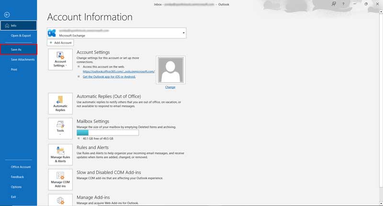Click the Home icon beside Info

tap(7, 25)
